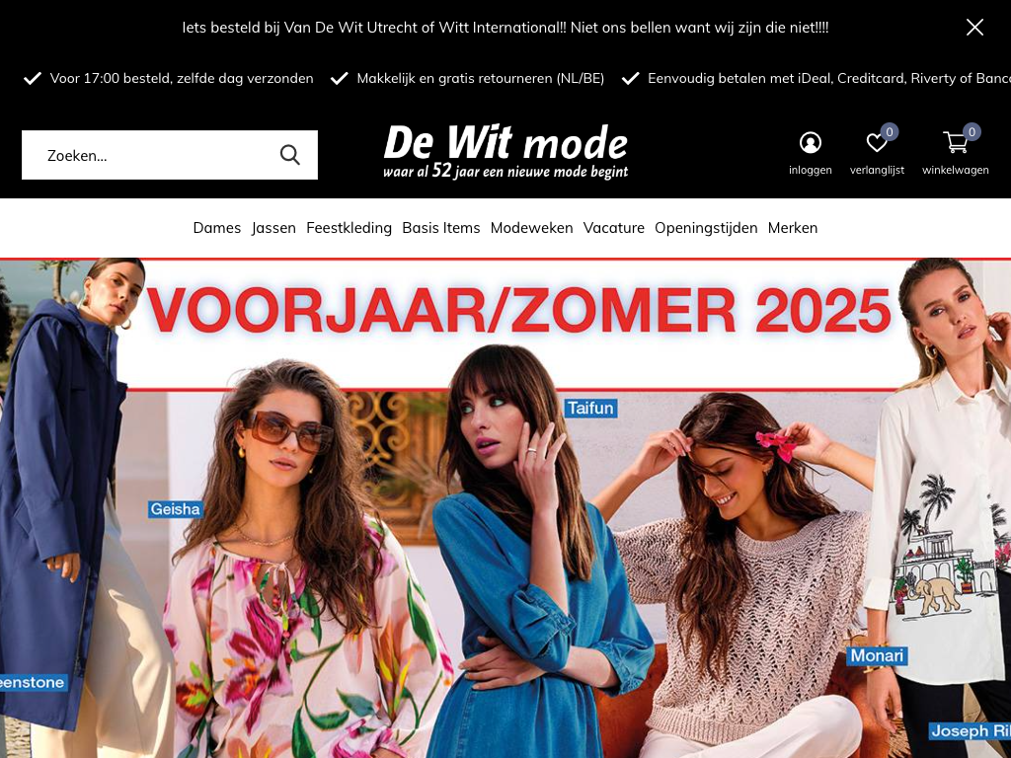1011x758 pixels.
Task: Click the De Wit mode logo
Action: pyautogui.click(x=505, y=151)
